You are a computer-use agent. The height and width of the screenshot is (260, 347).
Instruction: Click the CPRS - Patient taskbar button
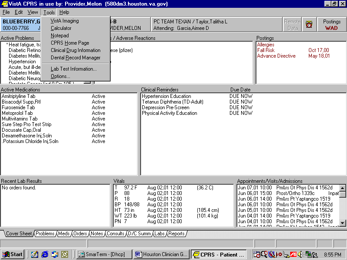[x=219, y=254]
